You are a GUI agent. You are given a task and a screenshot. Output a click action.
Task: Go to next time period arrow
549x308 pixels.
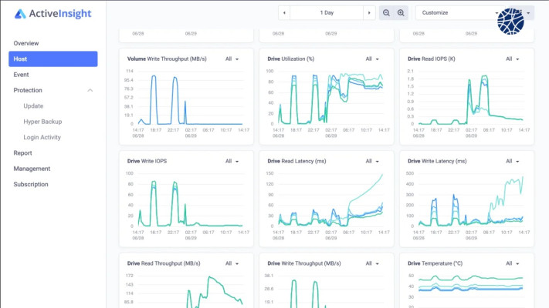[x=369, y=13]
